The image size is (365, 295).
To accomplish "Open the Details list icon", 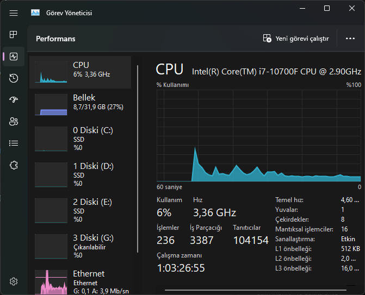I will click(x=14, y=143).
